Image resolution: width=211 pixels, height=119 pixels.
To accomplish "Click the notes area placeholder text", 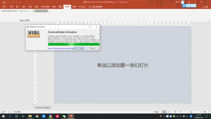I will [43, 108].
